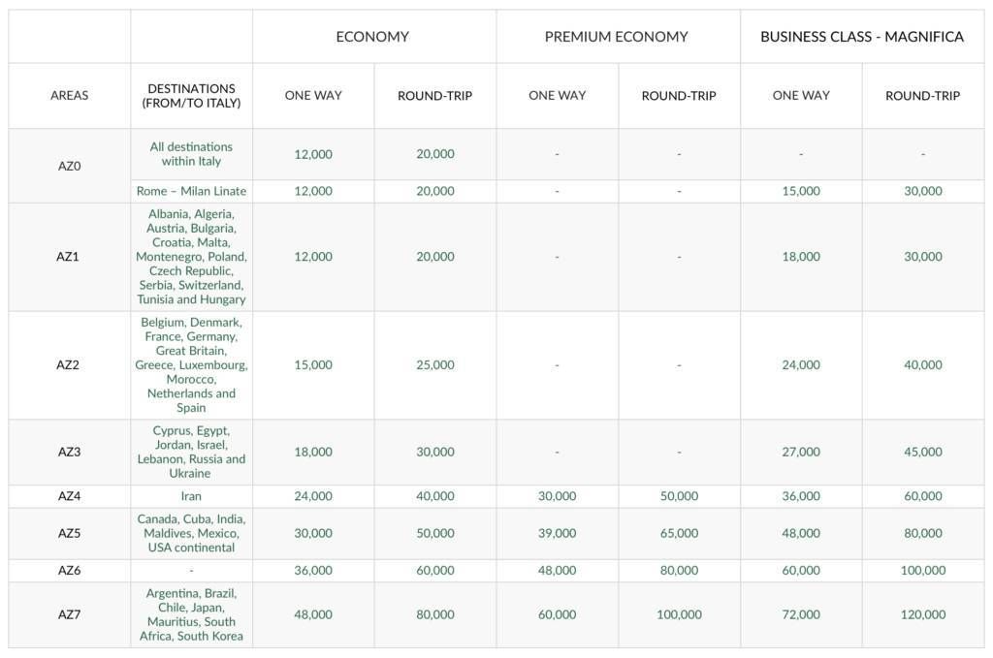Select the AZ0 area cell

coord(69,166)
